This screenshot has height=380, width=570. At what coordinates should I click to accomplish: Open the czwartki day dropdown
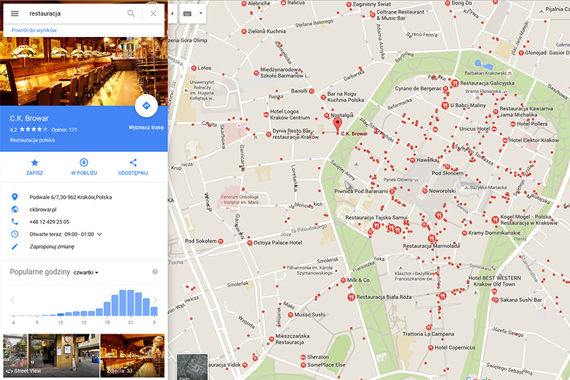tap(86, 272)
